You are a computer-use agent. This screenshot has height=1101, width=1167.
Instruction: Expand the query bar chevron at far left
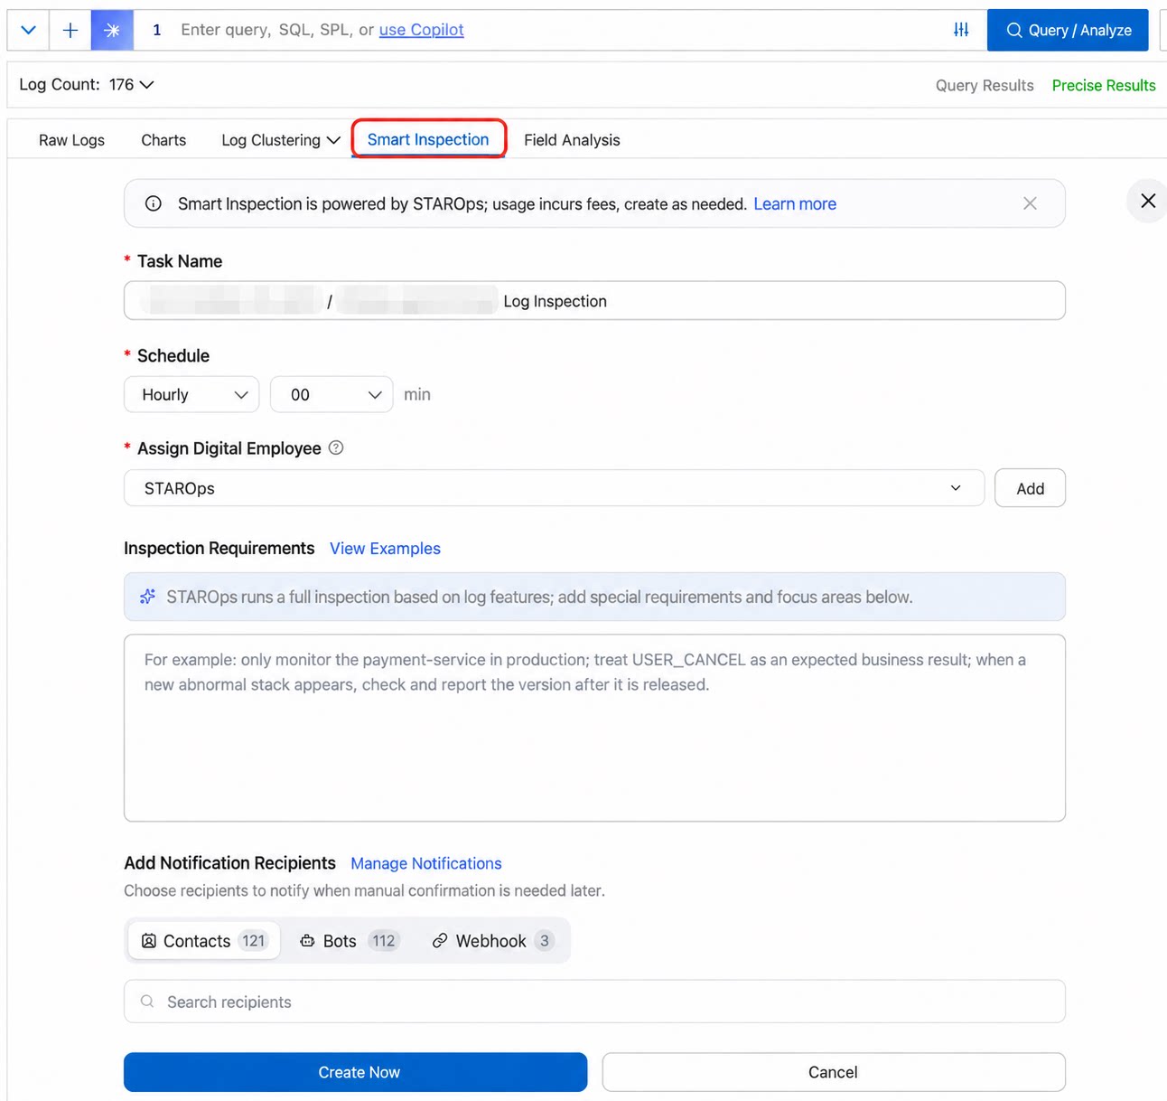pos(28,30)
